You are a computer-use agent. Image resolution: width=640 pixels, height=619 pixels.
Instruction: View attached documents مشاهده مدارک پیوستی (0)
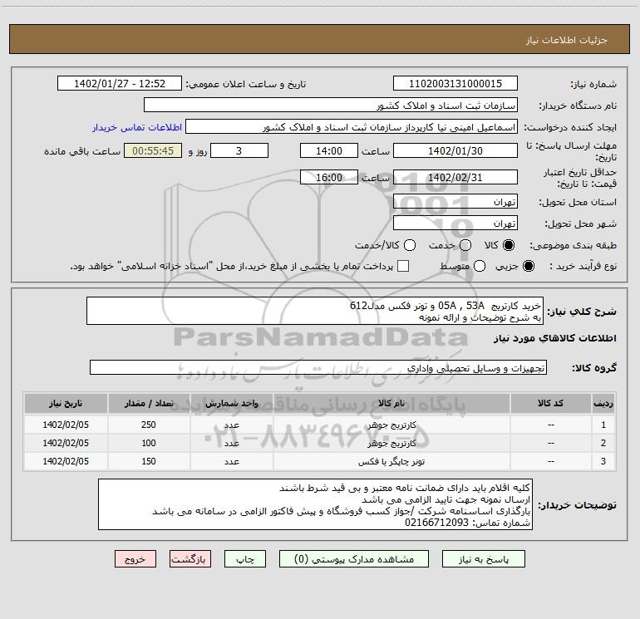(354, 559)
